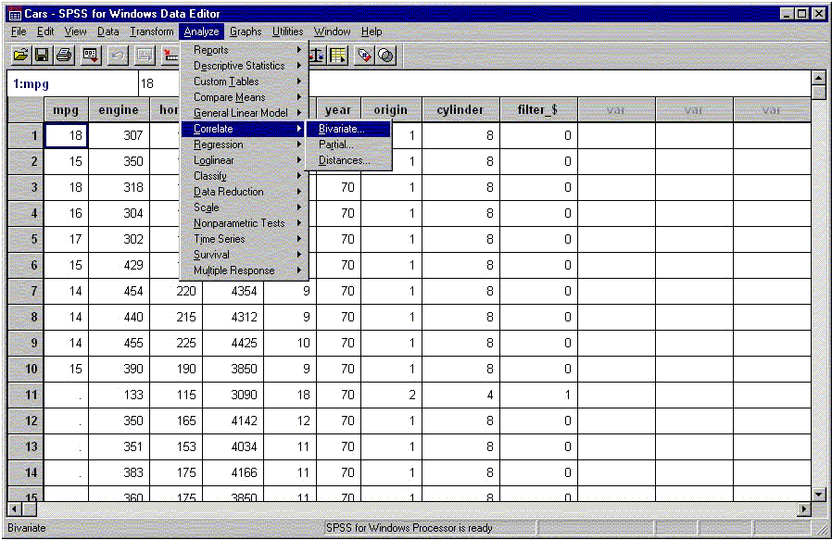The height and width of the screenshot is (540, 832).
Task: Expand the Nonparametric Tests submenu
Action: tap(243, 223)
